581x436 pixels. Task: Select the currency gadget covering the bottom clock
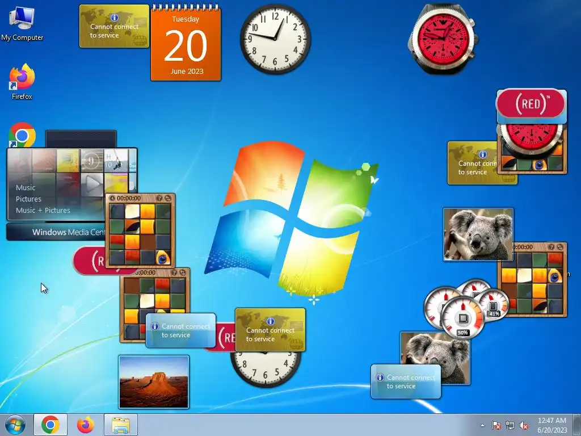[270, 330]
